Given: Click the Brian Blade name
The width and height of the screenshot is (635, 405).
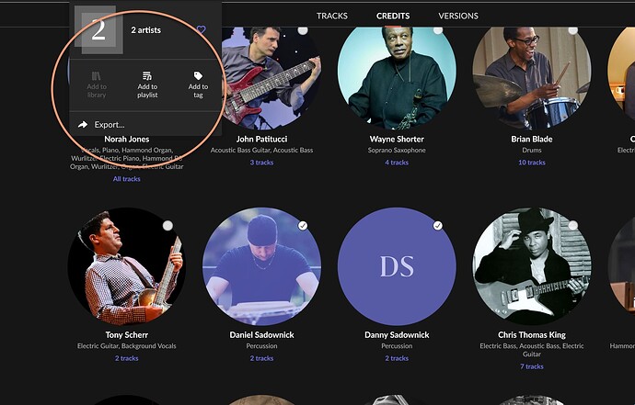Looking at the screenshot, I should pos(532,139).
